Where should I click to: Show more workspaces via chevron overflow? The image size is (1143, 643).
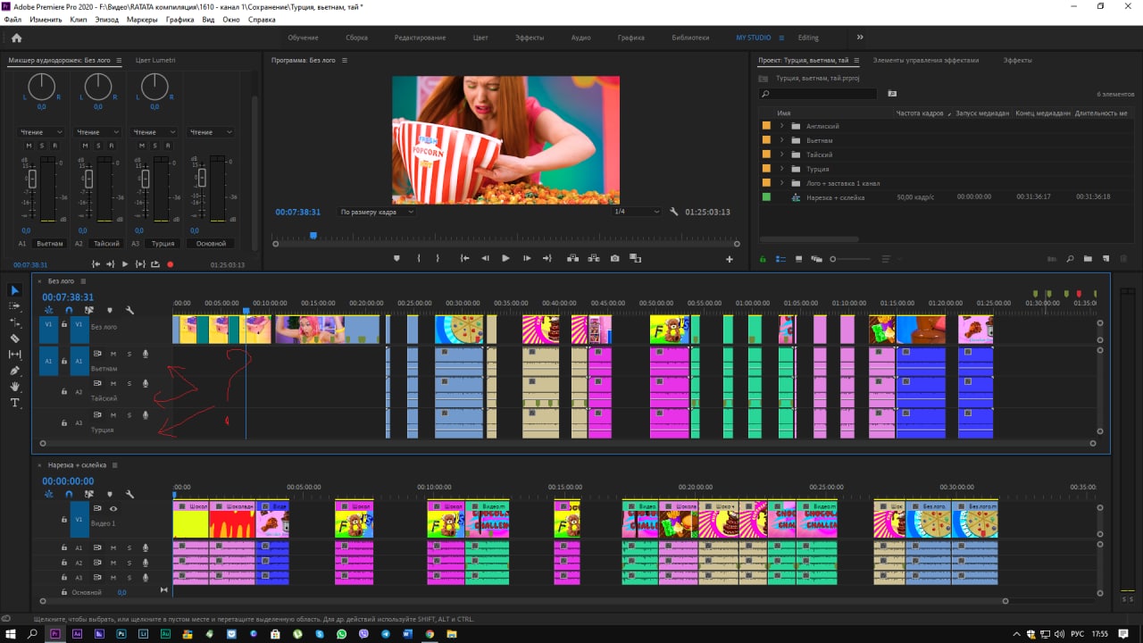pyautogui.click(x=860, y=38)
